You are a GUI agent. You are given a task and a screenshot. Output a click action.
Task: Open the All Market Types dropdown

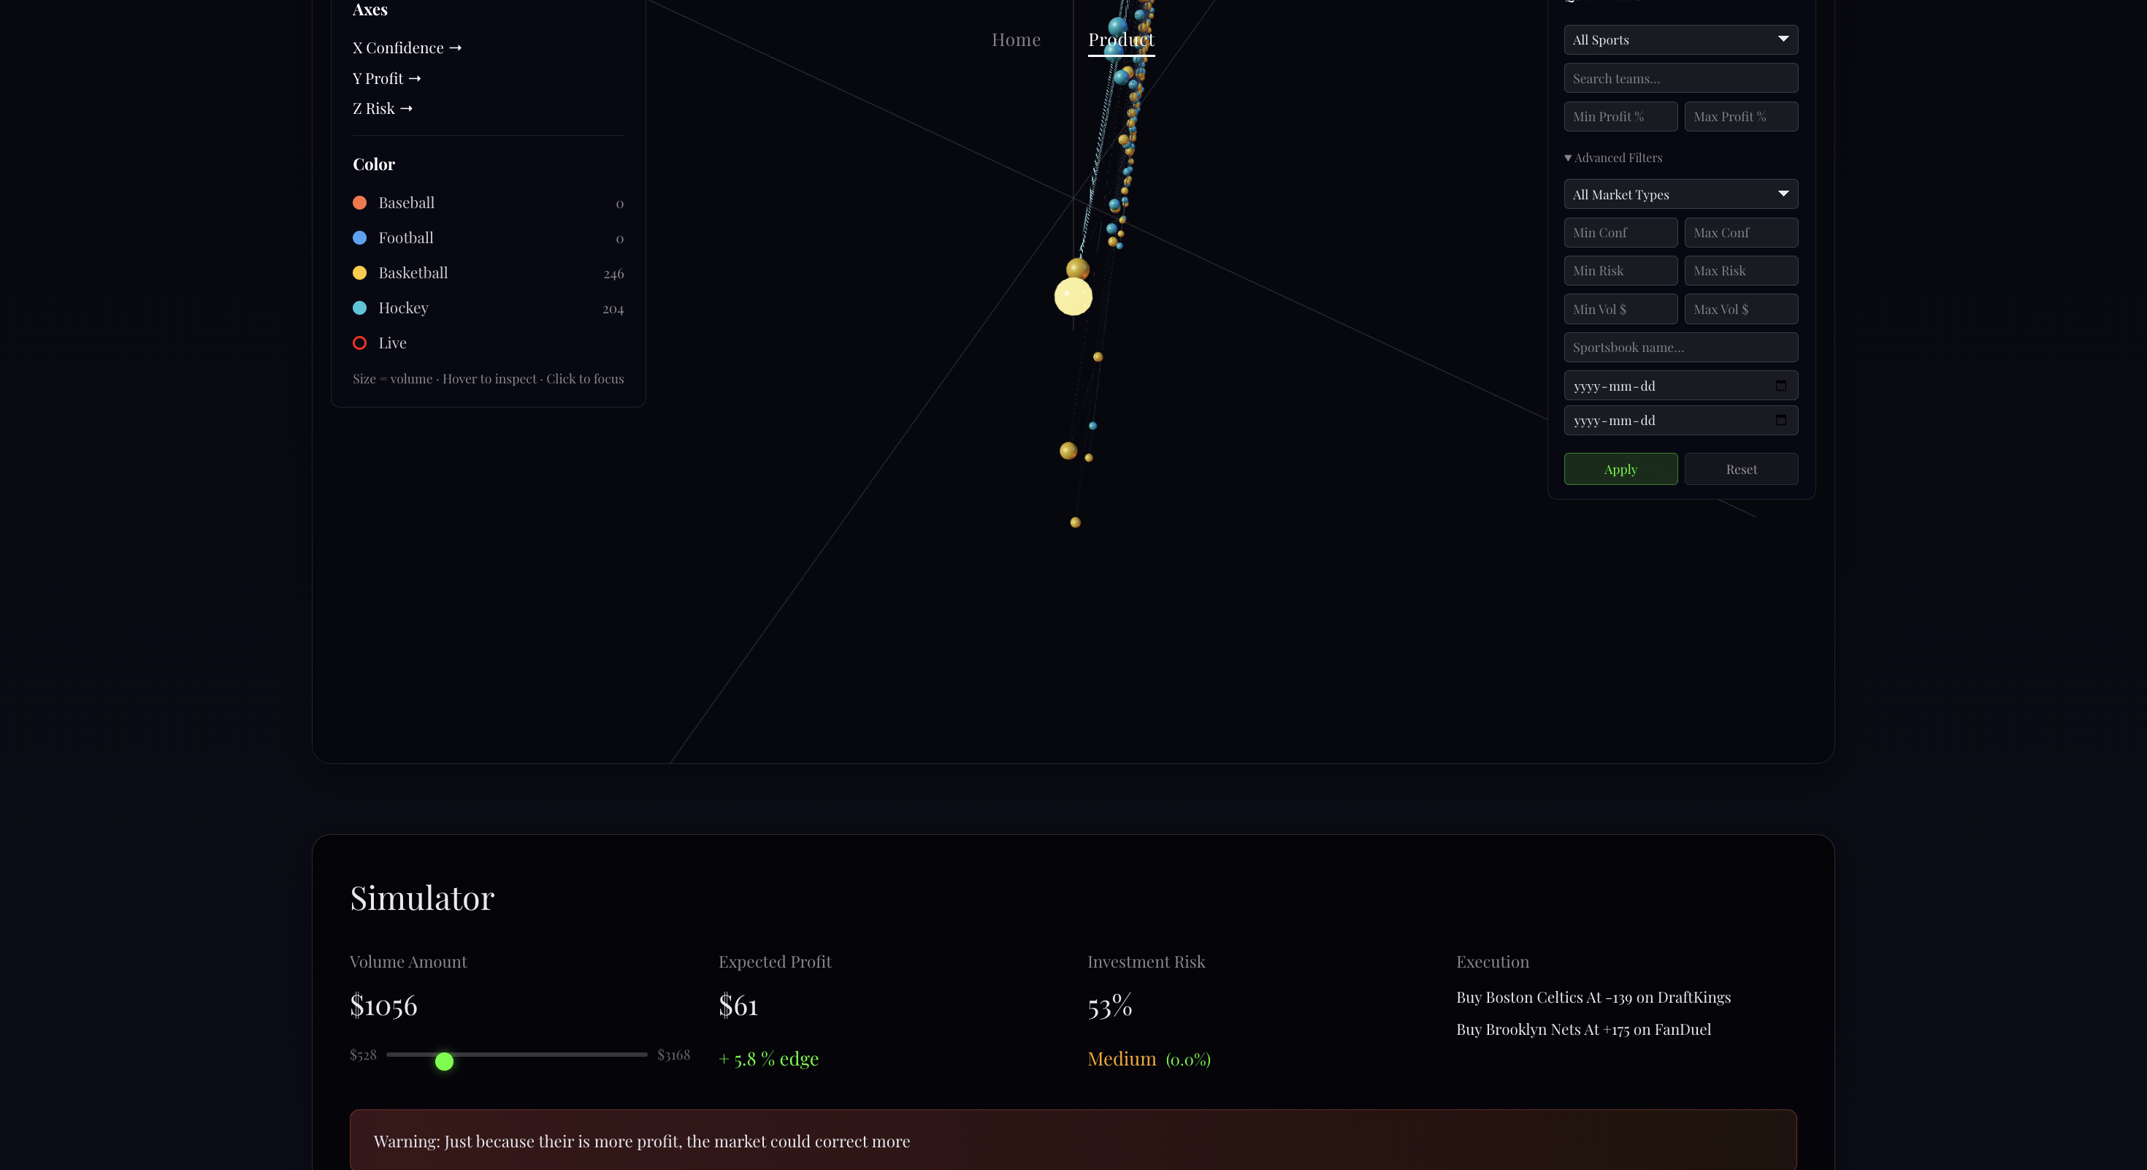1680,194
